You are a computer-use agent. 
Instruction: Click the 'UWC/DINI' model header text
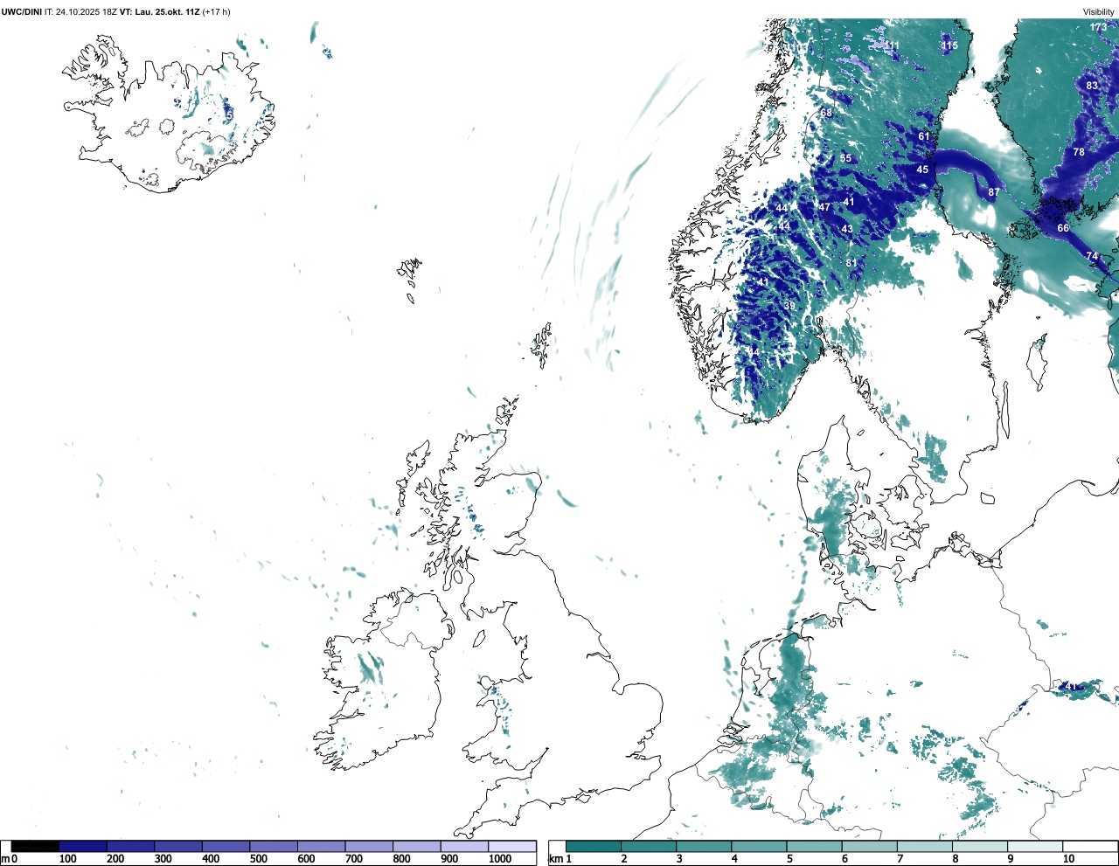[x=22, y=11]
